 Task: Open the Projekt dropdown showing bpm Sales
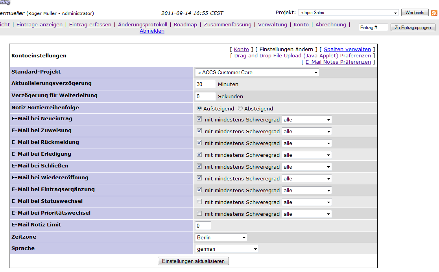tap(349, 13)
